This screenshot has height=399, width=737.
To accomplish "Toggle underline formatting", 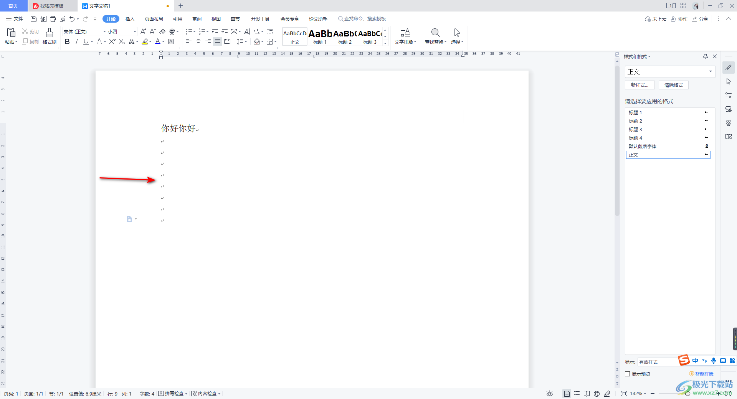I will coord(86,41).
